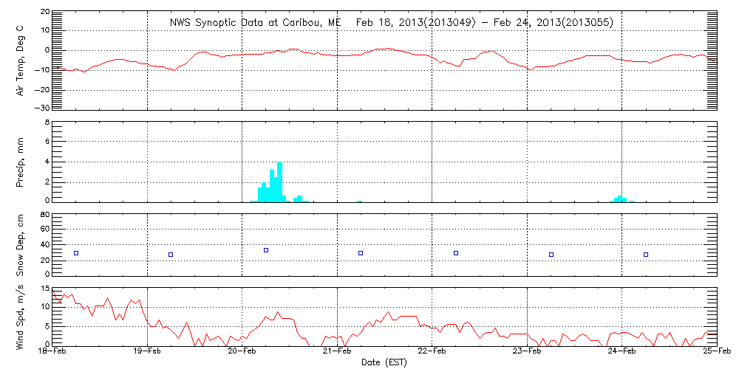Click the snow depth marker on 18-Feb
The height and width of the screenshot is (369, 739).
(75, 253)
